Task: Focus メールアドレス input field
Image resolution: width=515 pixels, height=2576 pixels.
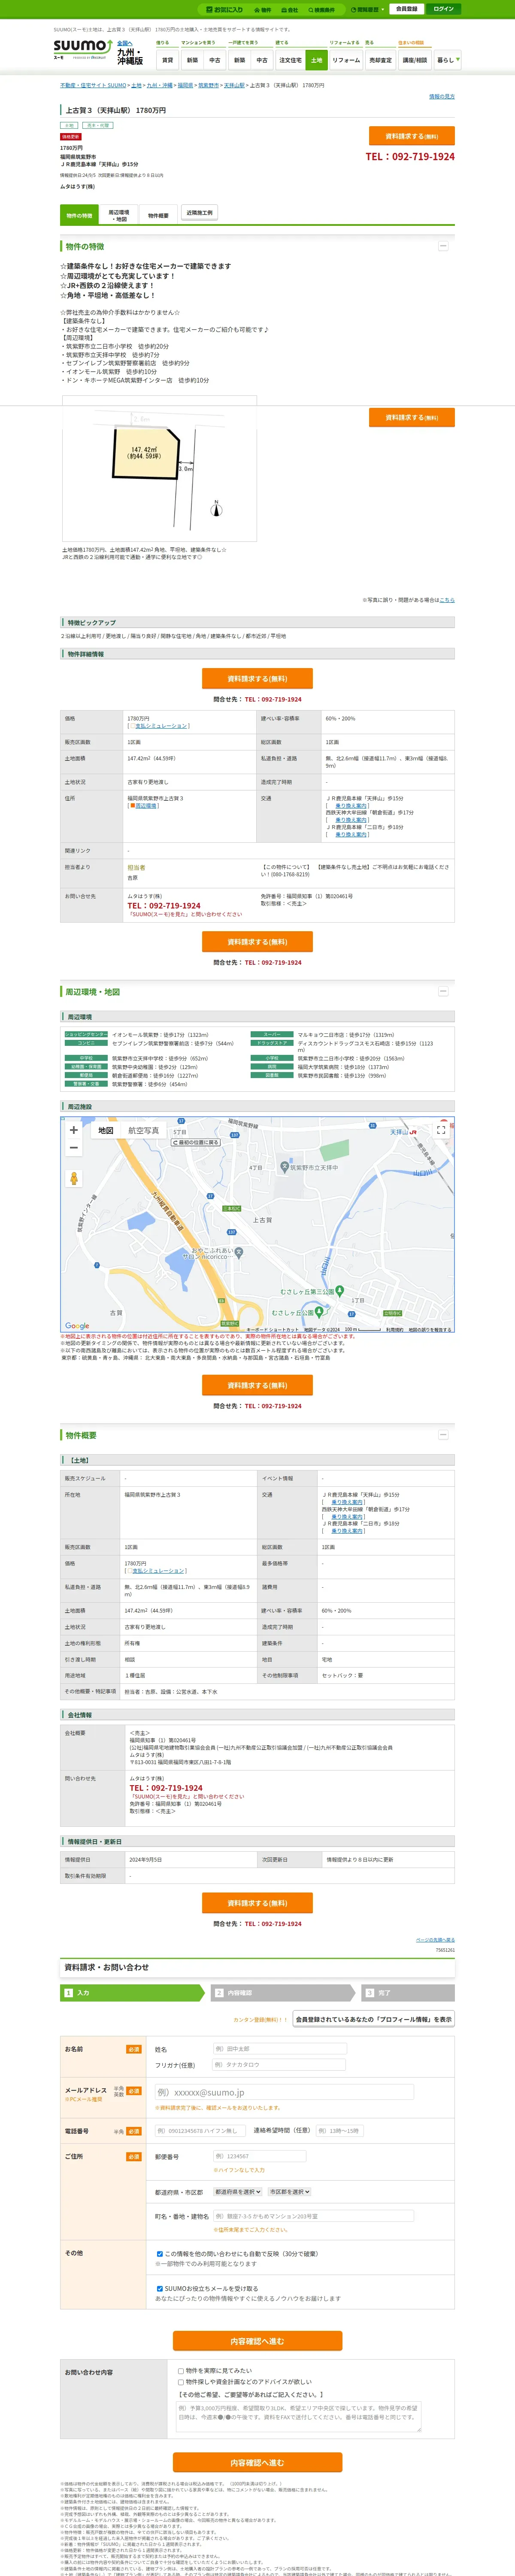Action: [284, 2092]
